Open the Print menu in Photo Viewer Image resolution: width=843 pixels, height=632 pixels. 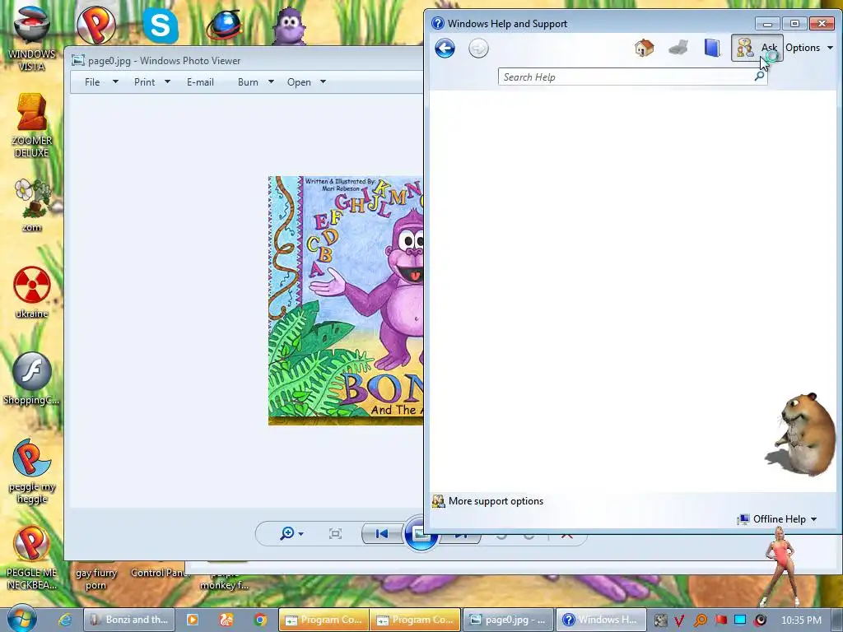(144, 82)
